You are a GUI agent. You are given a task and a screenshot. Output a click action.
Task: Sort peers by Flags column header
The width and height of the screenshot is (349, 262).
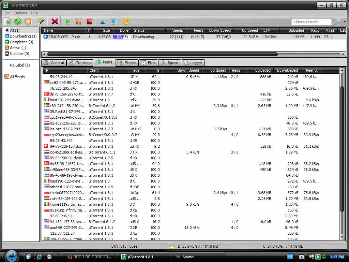pyautogui.click(x=136, y=70)
